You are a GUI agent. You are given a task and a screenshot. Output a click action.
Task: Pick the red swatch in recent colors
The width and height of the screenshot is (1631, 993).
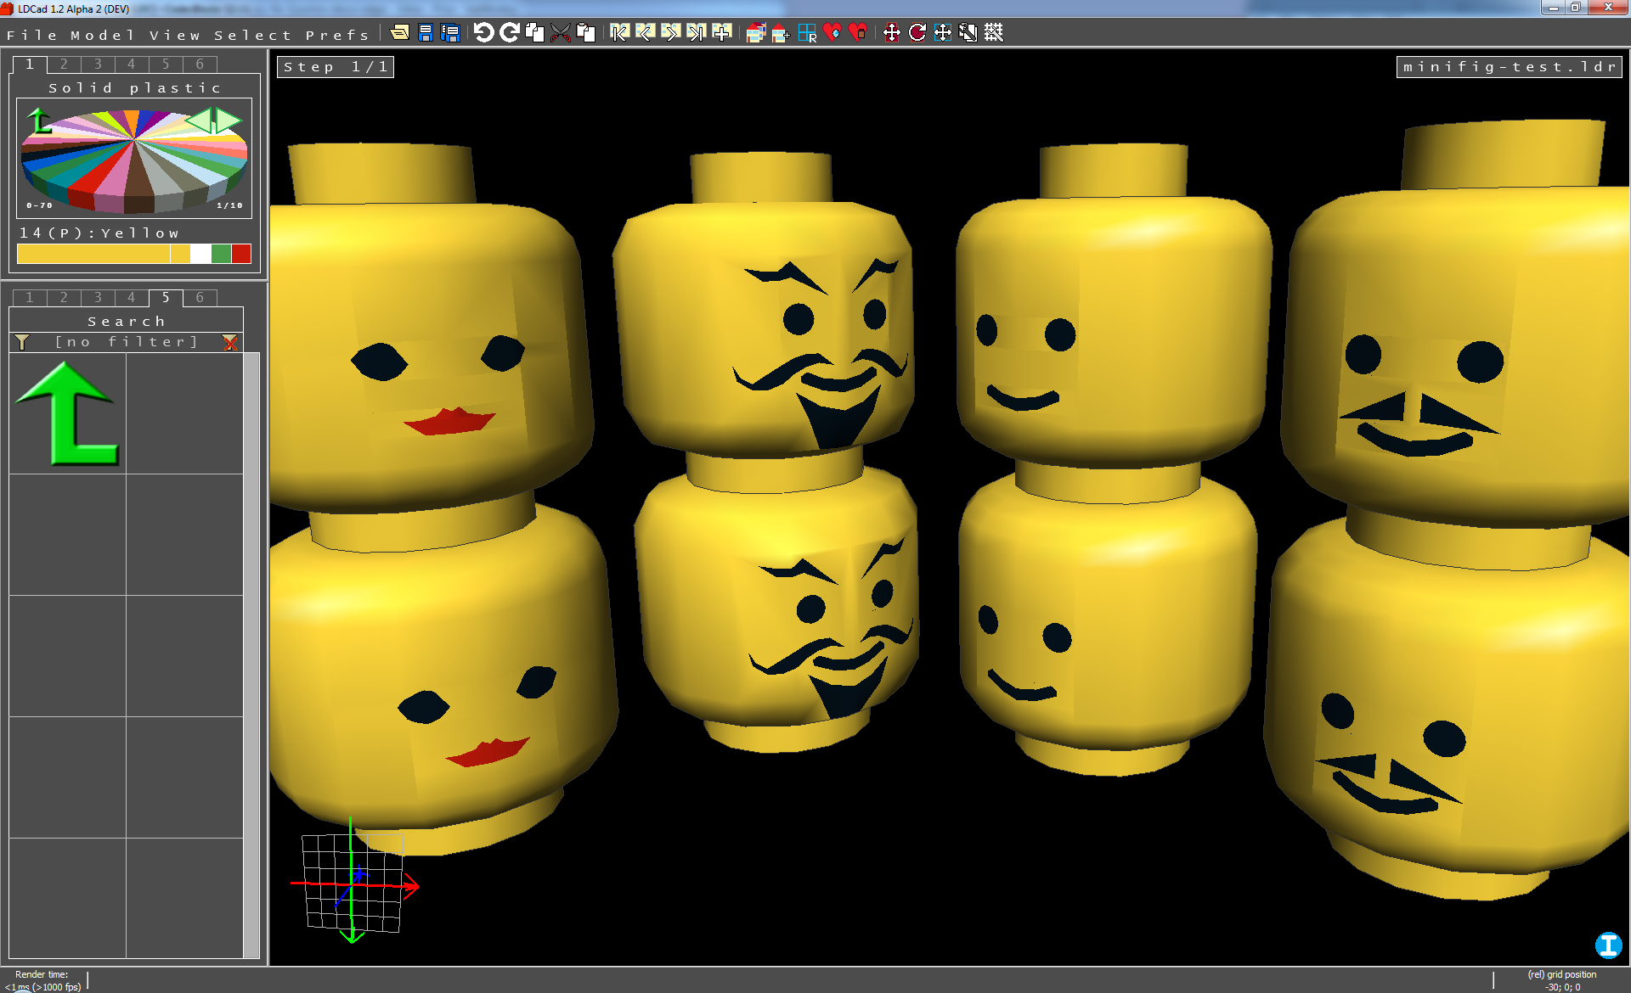pos(241,254)
